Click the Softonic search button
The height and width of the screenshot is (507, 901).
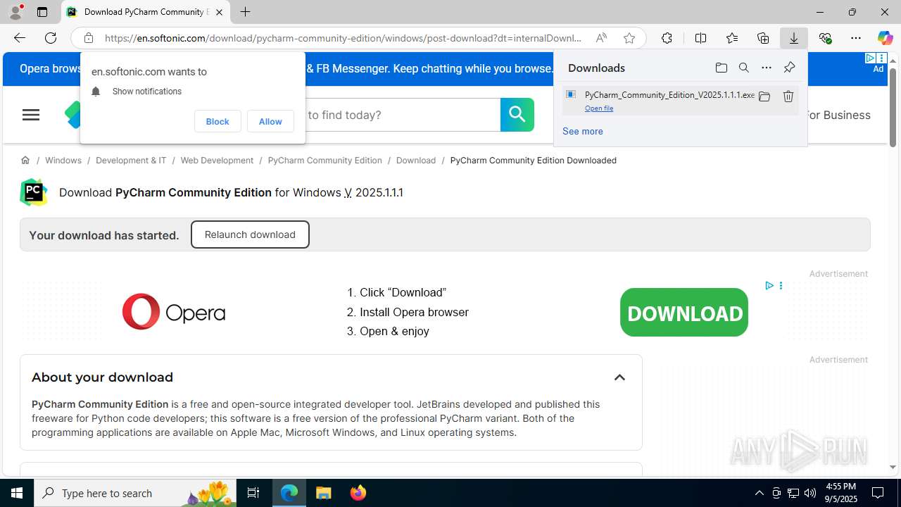(x=517, y=115)
